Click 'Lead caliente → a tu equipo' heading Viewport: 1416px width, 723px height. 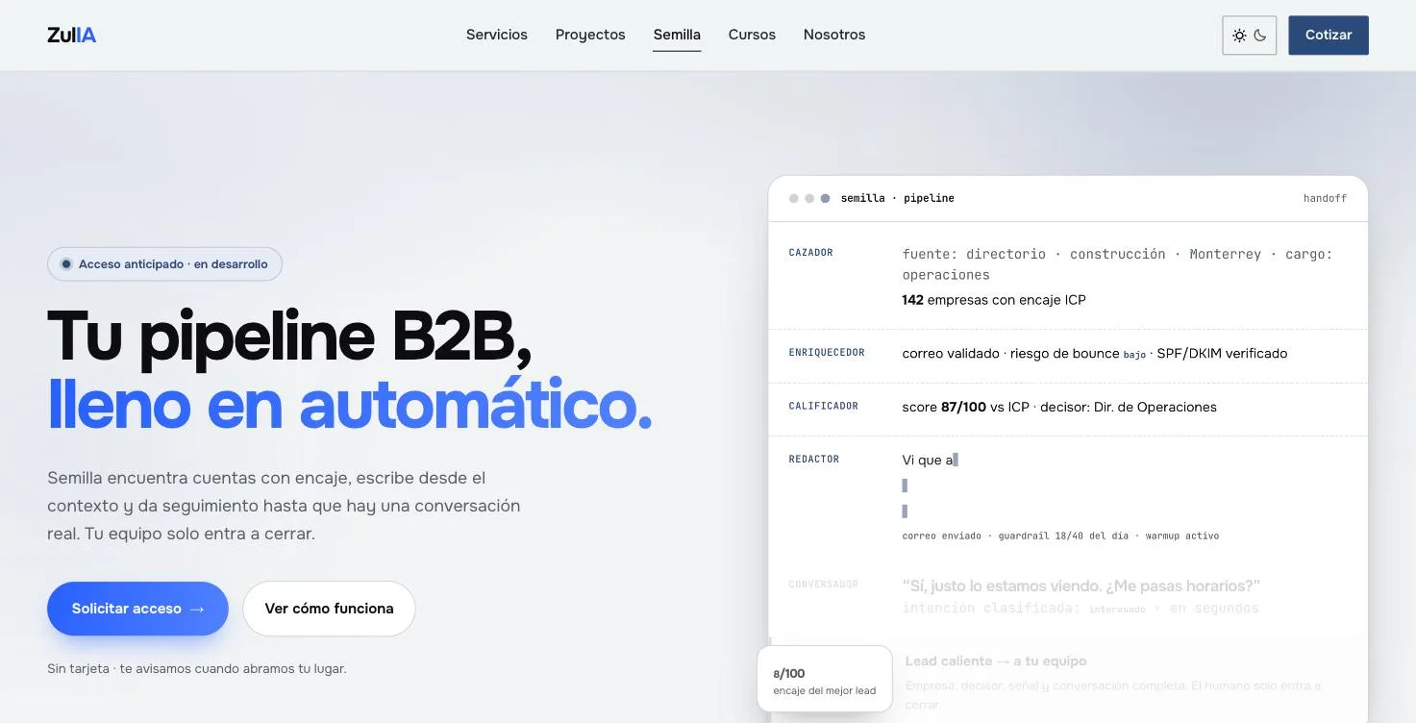996,661
